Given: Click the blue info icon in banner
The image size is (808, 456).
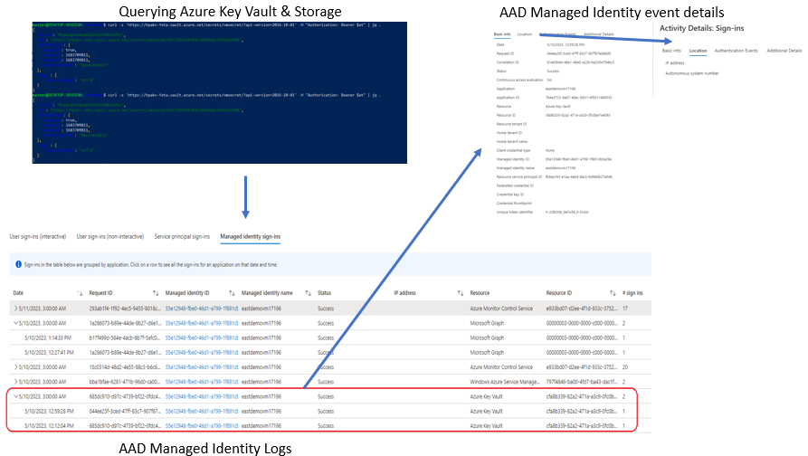Looking at the screenshot, I should [19, 264].
